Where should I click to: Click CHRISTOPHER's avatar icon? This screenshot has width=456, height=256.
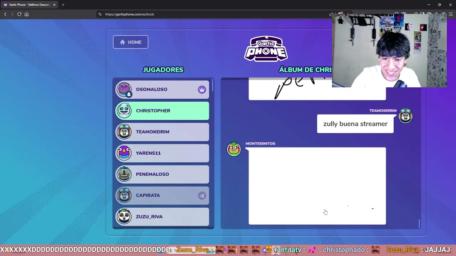click(x=124, y=111)
